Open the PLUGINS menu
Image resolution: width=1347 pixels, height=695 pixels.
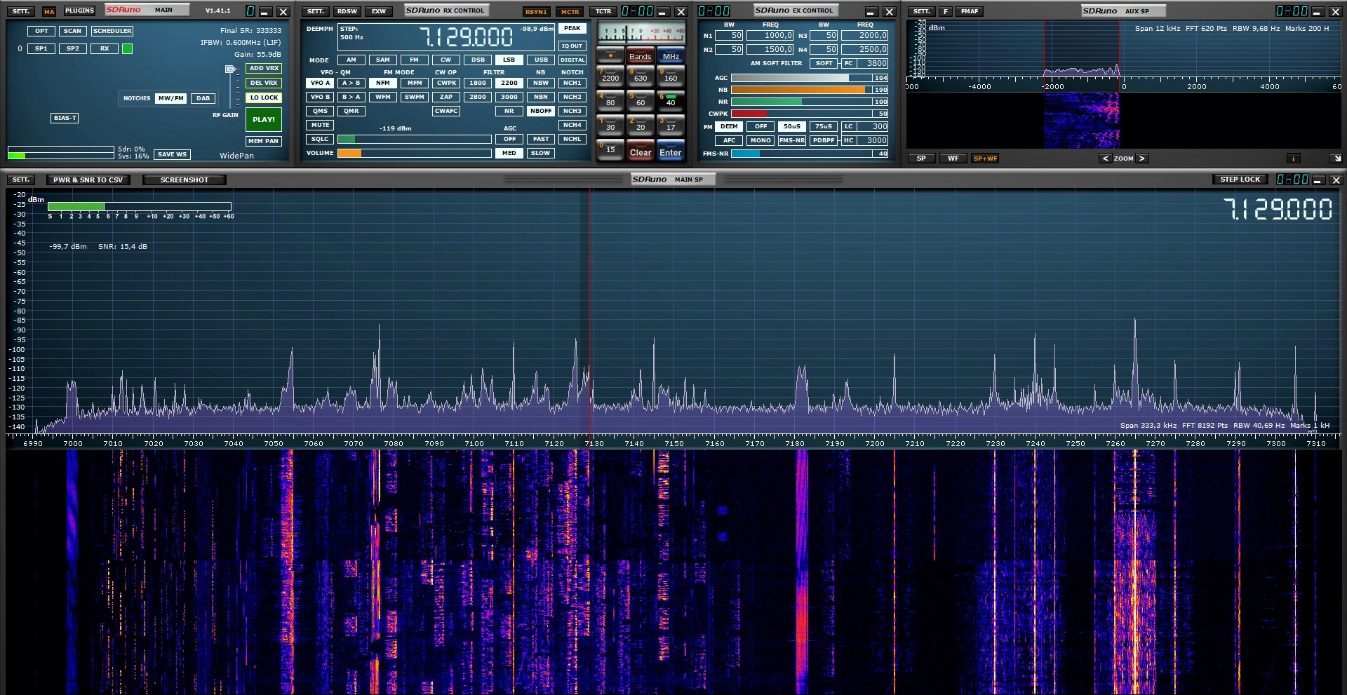point(79,11)
